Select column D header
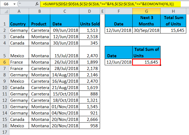The image size is (189, 135). (90, 11)
